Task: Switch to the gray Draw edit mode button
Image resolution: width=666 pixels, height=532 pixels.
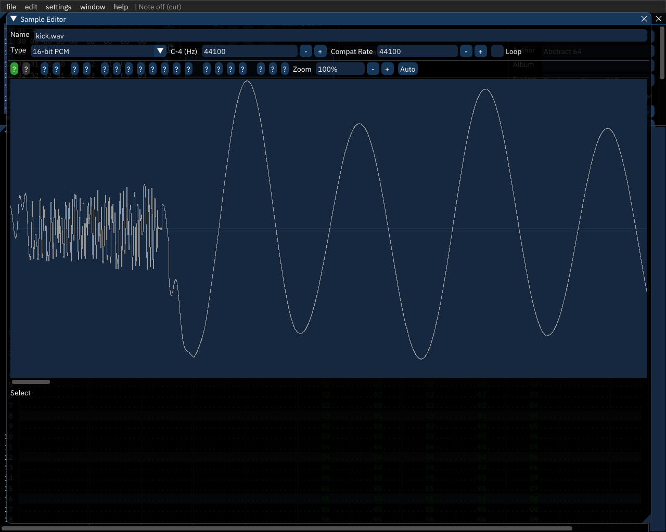Action: click(x=26, y=69)
